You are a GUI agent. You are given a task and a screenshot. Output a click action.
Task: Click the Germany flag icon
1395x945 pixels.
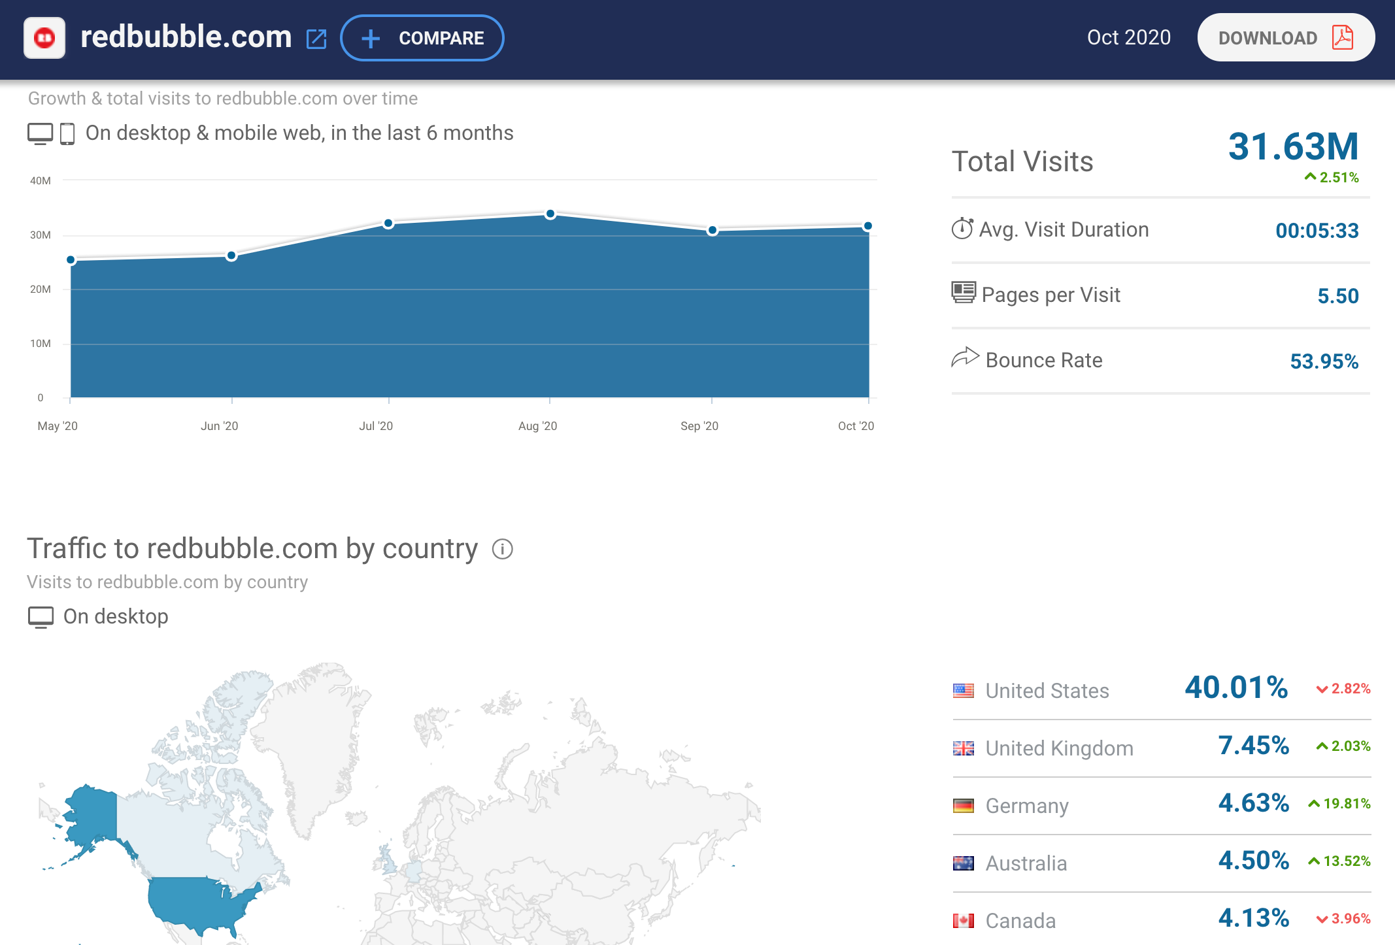point(964,806)
